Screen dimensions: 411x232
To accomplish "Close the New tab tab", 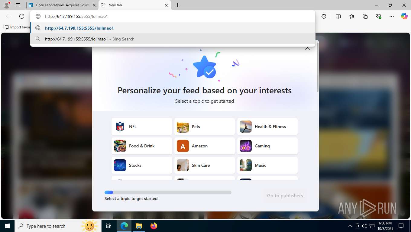I will point(166,5).
